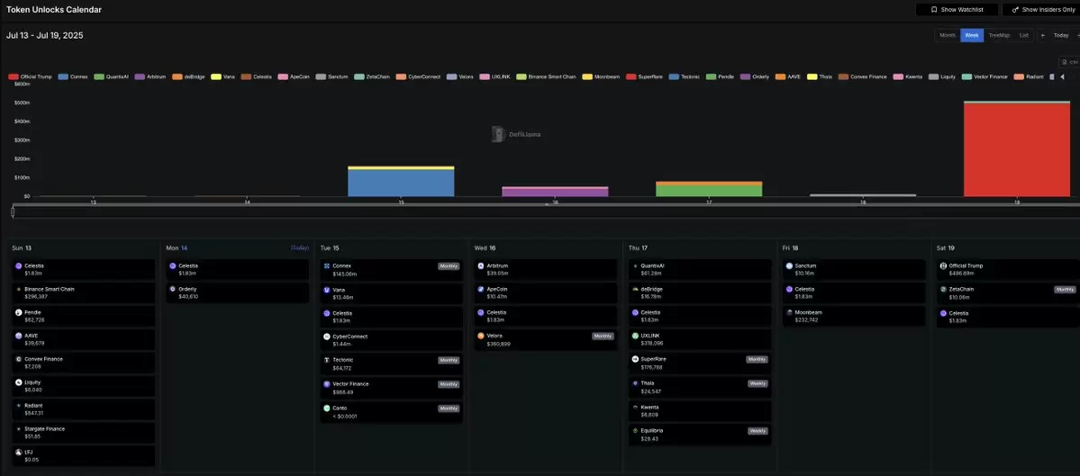This screenshot has height=476, width=1080.
Task: Click the Velora token logo
Action: (481, 336)
